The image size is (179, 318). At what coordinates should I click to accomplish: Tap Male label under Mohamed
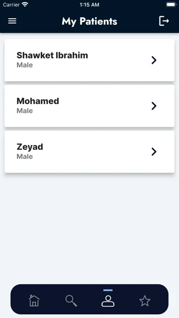tap(25, 111)
